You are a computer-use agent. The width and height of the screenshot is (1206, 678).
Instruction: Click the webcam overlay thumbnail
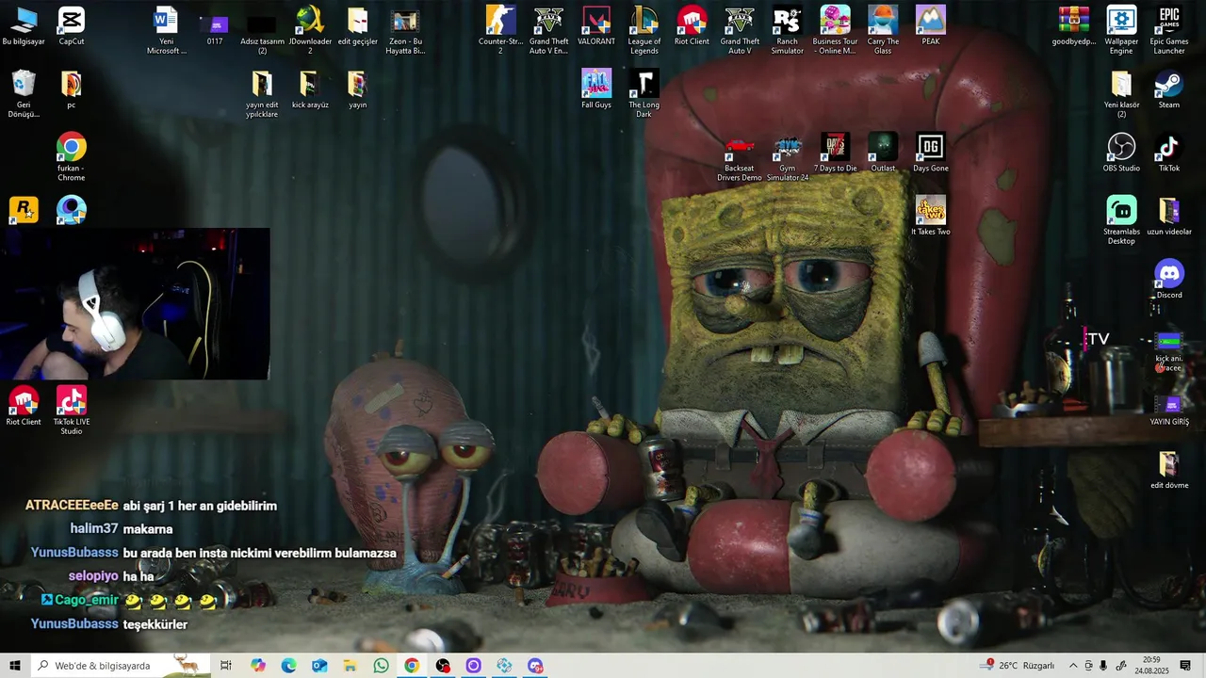[135, 303]
